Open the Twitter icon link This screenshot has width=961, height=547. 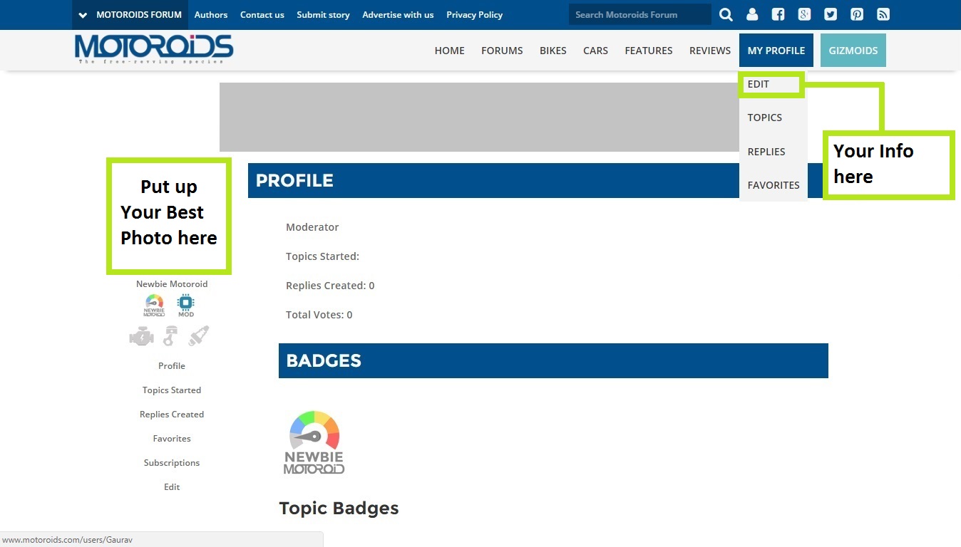pyautogui.click(x=831, y=15)
